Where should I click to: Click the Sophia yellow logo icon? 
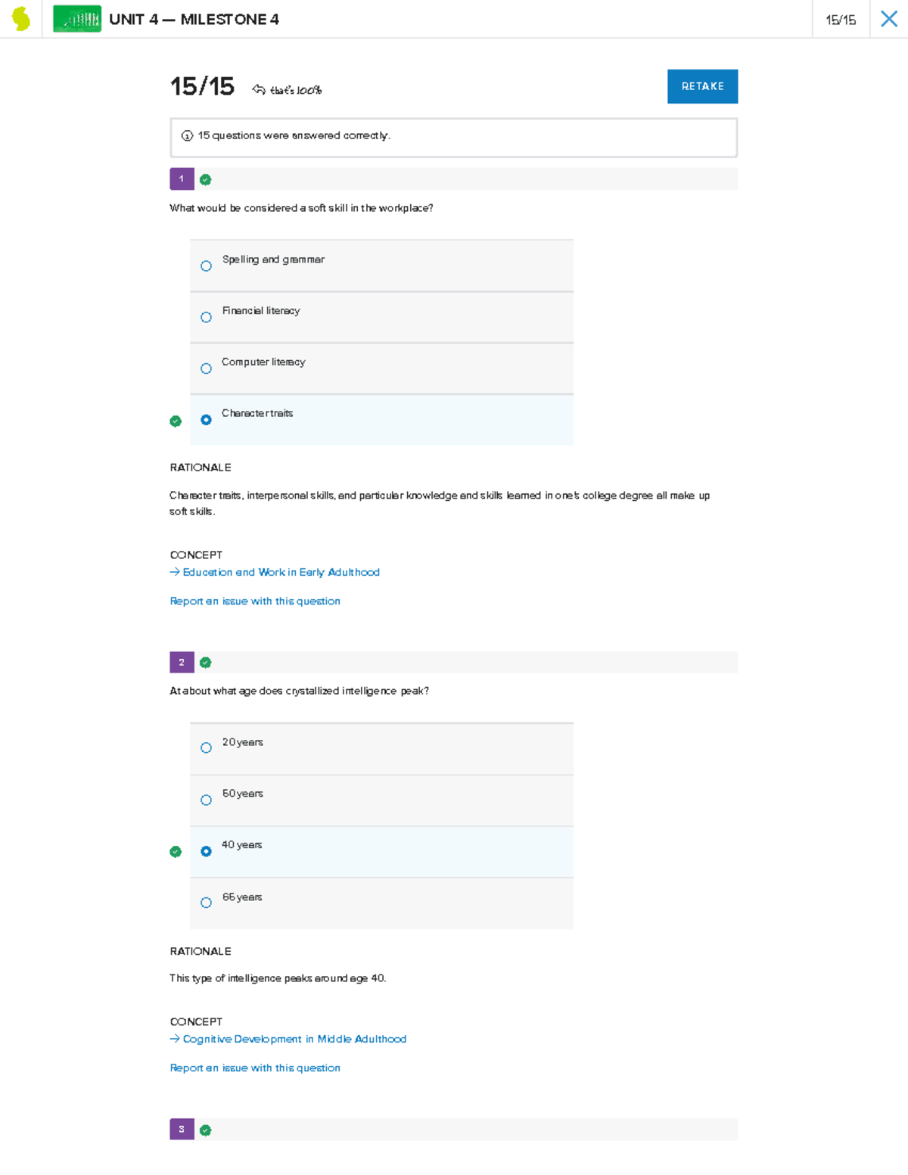pyautogui.click(x=21, y=19)
